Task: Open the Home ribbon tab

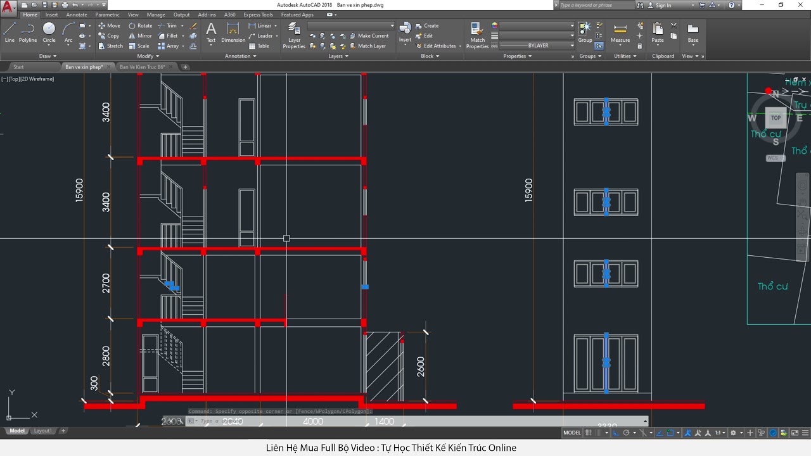Action: [x=30, y=15]
